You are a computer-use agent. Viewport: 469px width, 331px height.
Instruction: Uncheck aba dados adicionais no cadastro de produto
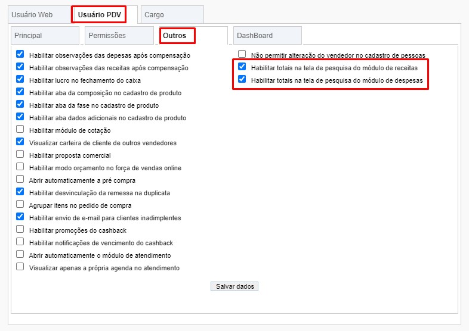pos(20,117)
